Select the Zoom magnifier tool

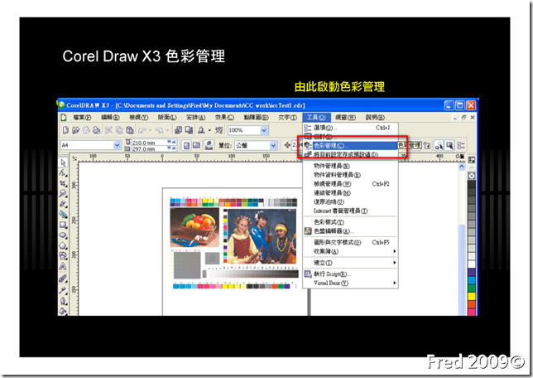pos(63,193)
